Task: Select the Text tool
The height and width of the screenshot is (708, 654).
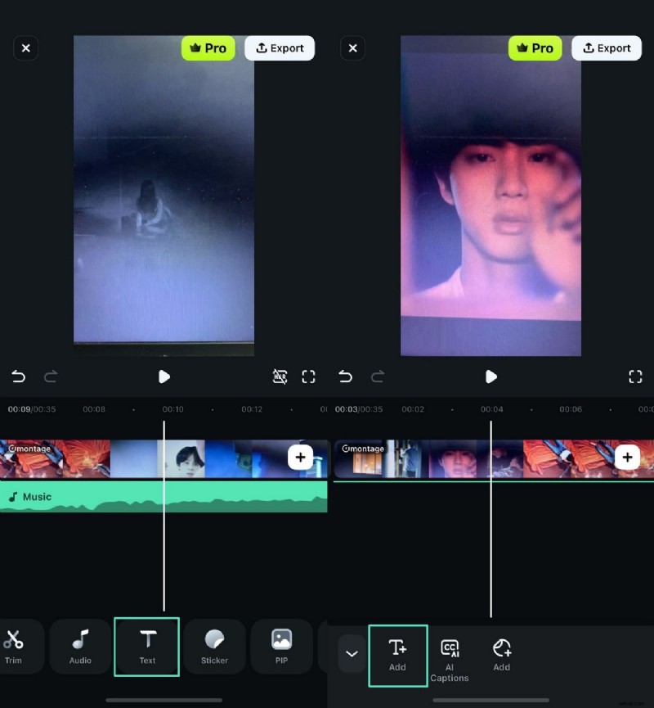Action: click(x=146, y=647)
